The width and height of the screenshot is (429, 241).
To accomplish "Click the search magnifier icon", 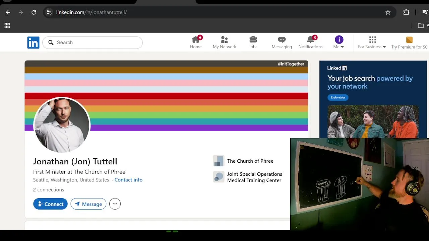I will tap(51, 43).
